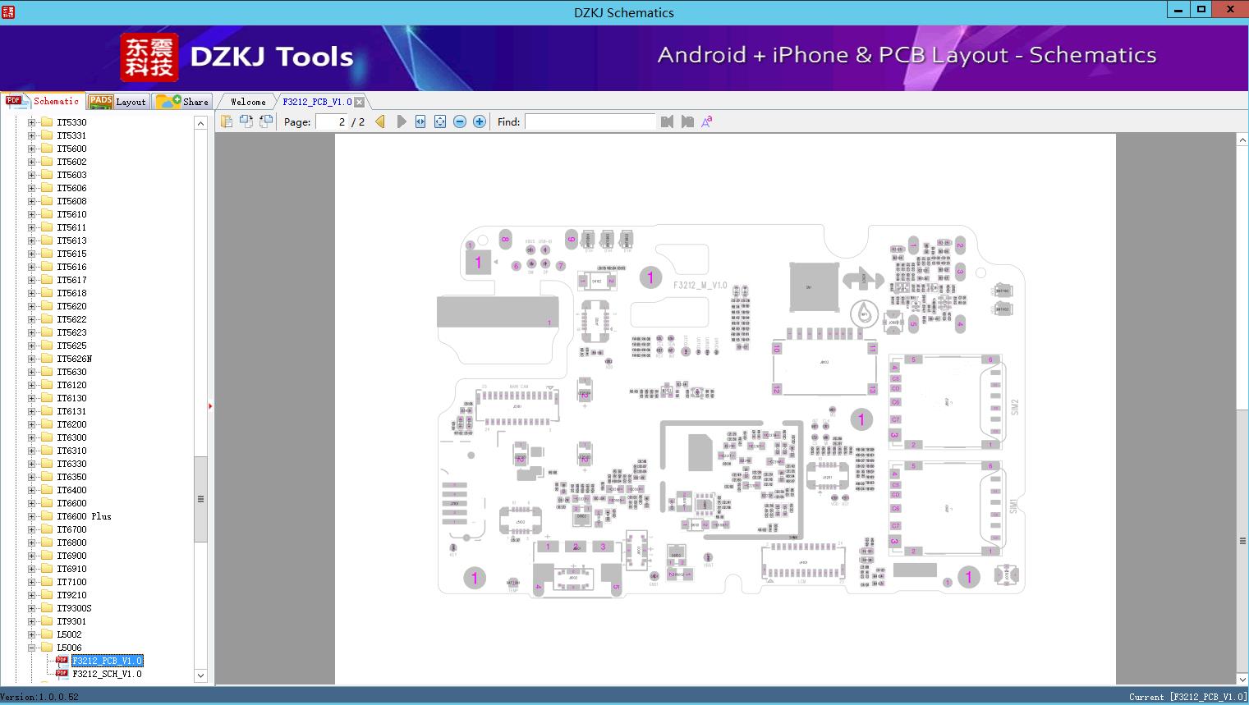Click the find next icon
The image size is (1249, 705).
coord(687,121)
